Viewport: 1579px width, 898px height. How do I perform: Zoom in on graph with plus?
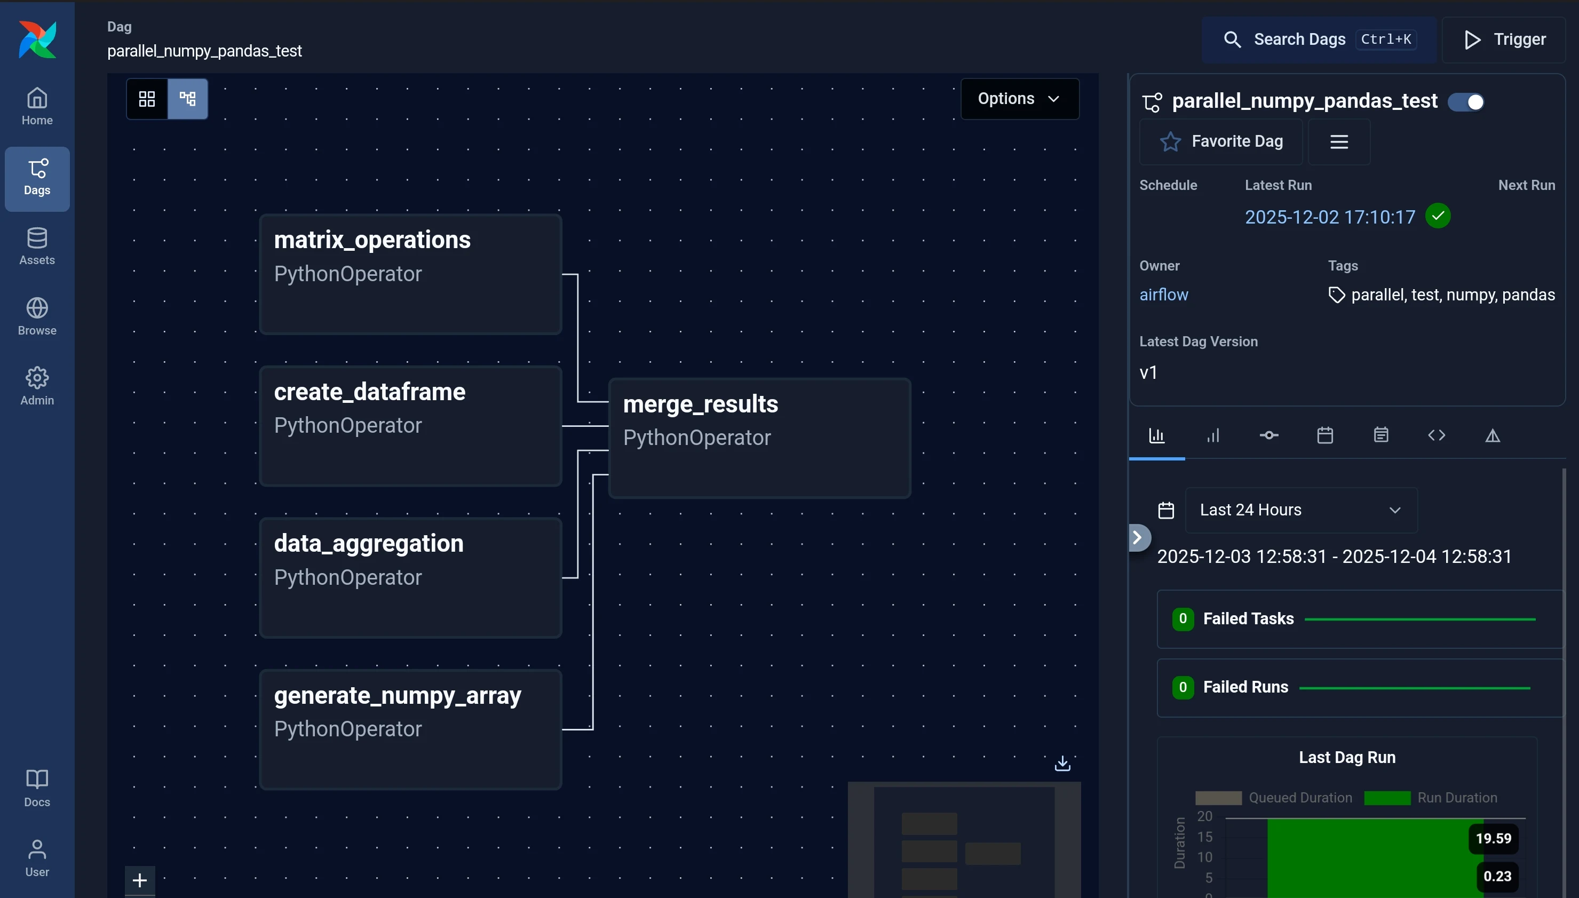140,880
